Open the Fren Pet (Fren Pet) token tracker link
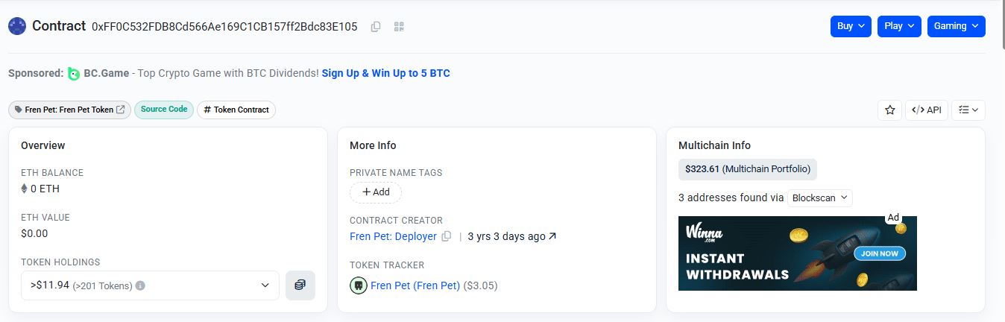The width and height of the screenshot is (1005, 322). pos(415,285)
